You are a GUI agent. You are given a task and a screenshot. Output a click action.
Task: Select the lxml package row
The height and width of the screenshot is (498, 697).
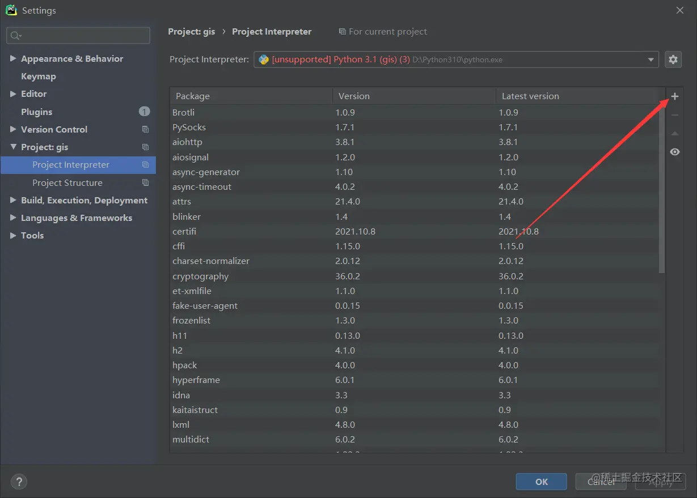(x=414, y=424)
